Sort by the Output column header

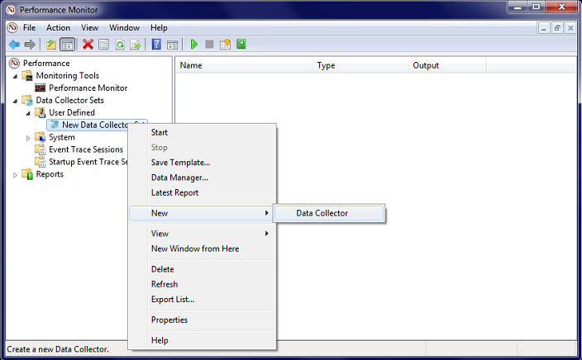447,65
